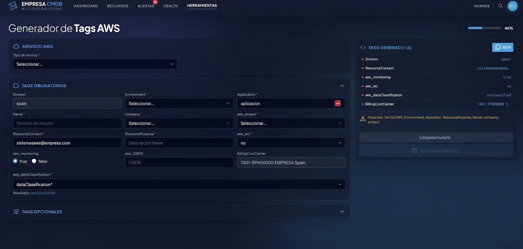Select the false radio for aes_monitoring
Viewport: 523px width, 249px height.
coord(34,161)
